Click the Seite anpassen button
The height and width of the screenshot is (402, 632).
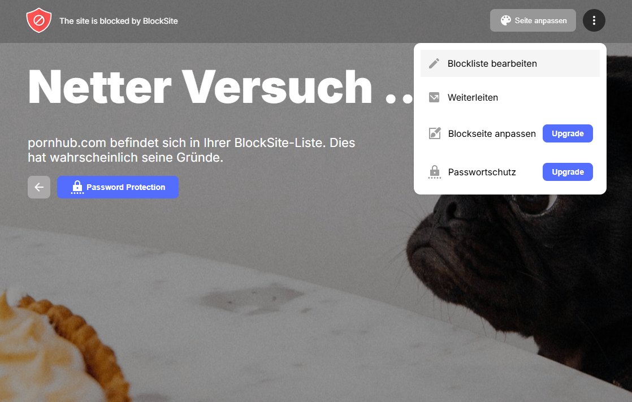tap(533, 20)
